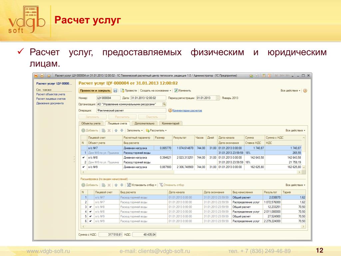The image size is (341, 256).
Task: Click Отменить отбор filter icon
Action: (161, 185)
